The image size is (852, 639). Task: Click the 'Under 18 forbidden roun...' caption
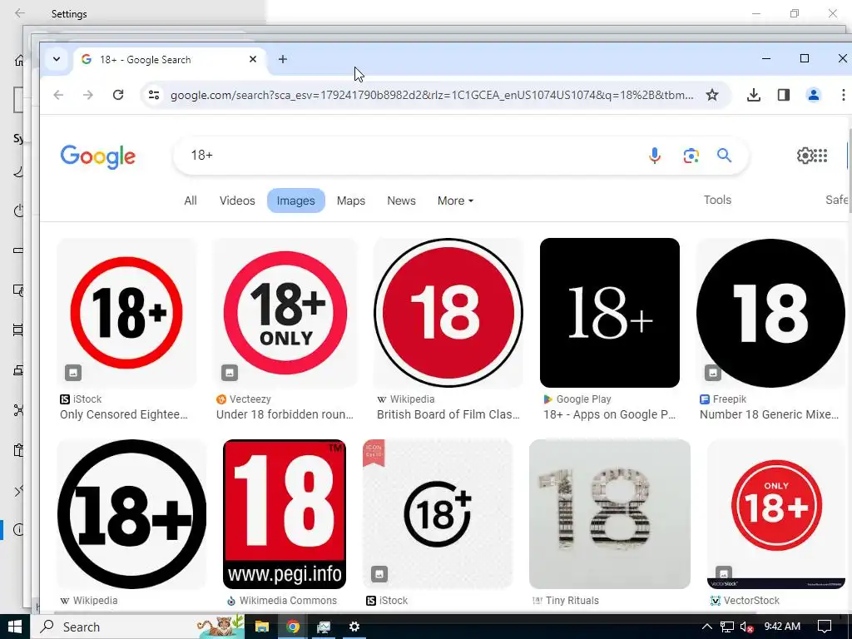pos(285,414)
